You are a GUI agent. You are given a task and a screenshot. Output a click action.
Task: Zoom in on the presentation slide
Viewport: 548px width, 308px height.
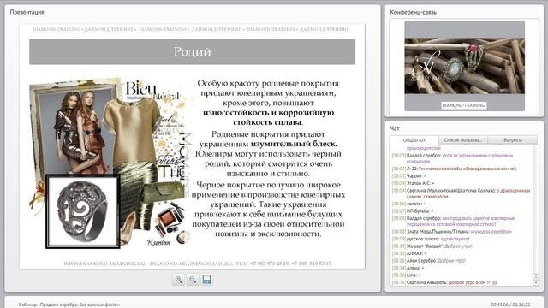(x=179, y=280)
